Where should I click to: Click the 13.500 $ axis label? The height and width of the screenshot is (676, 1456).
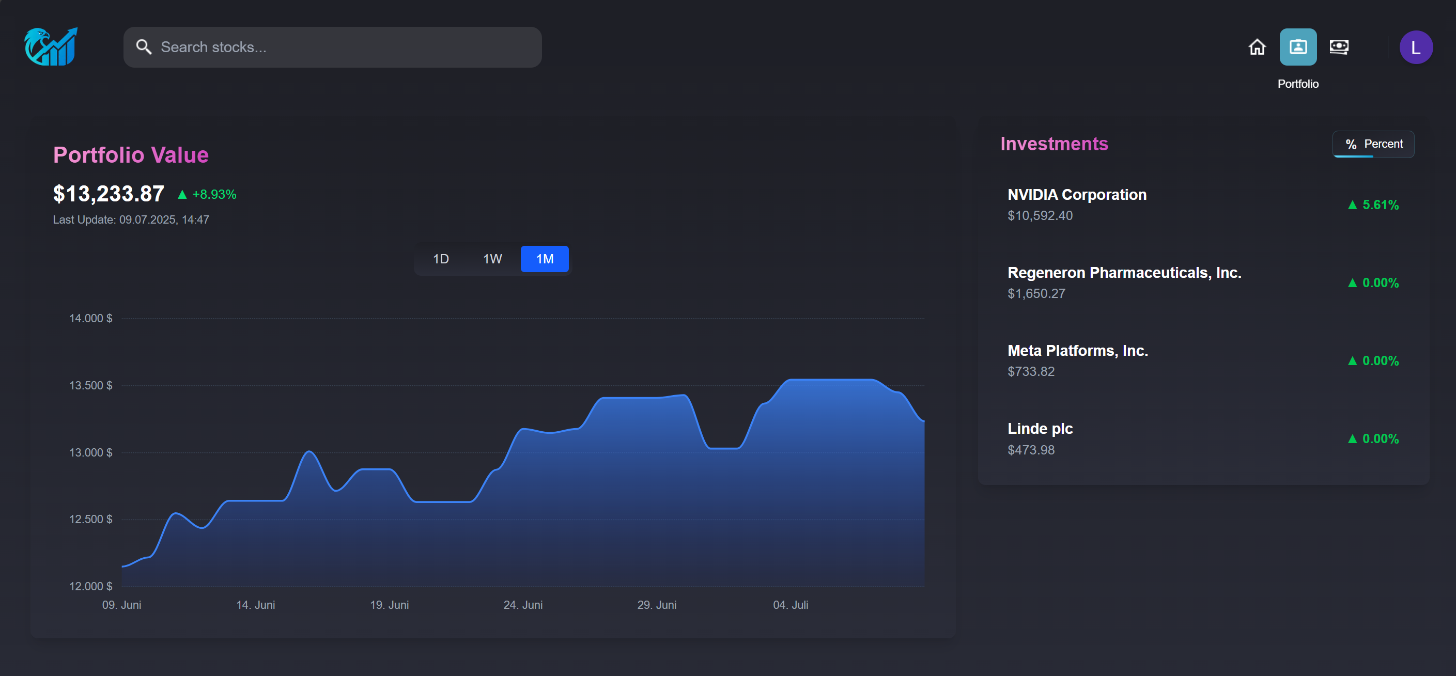pyautogui.click(x=91, y=386)
